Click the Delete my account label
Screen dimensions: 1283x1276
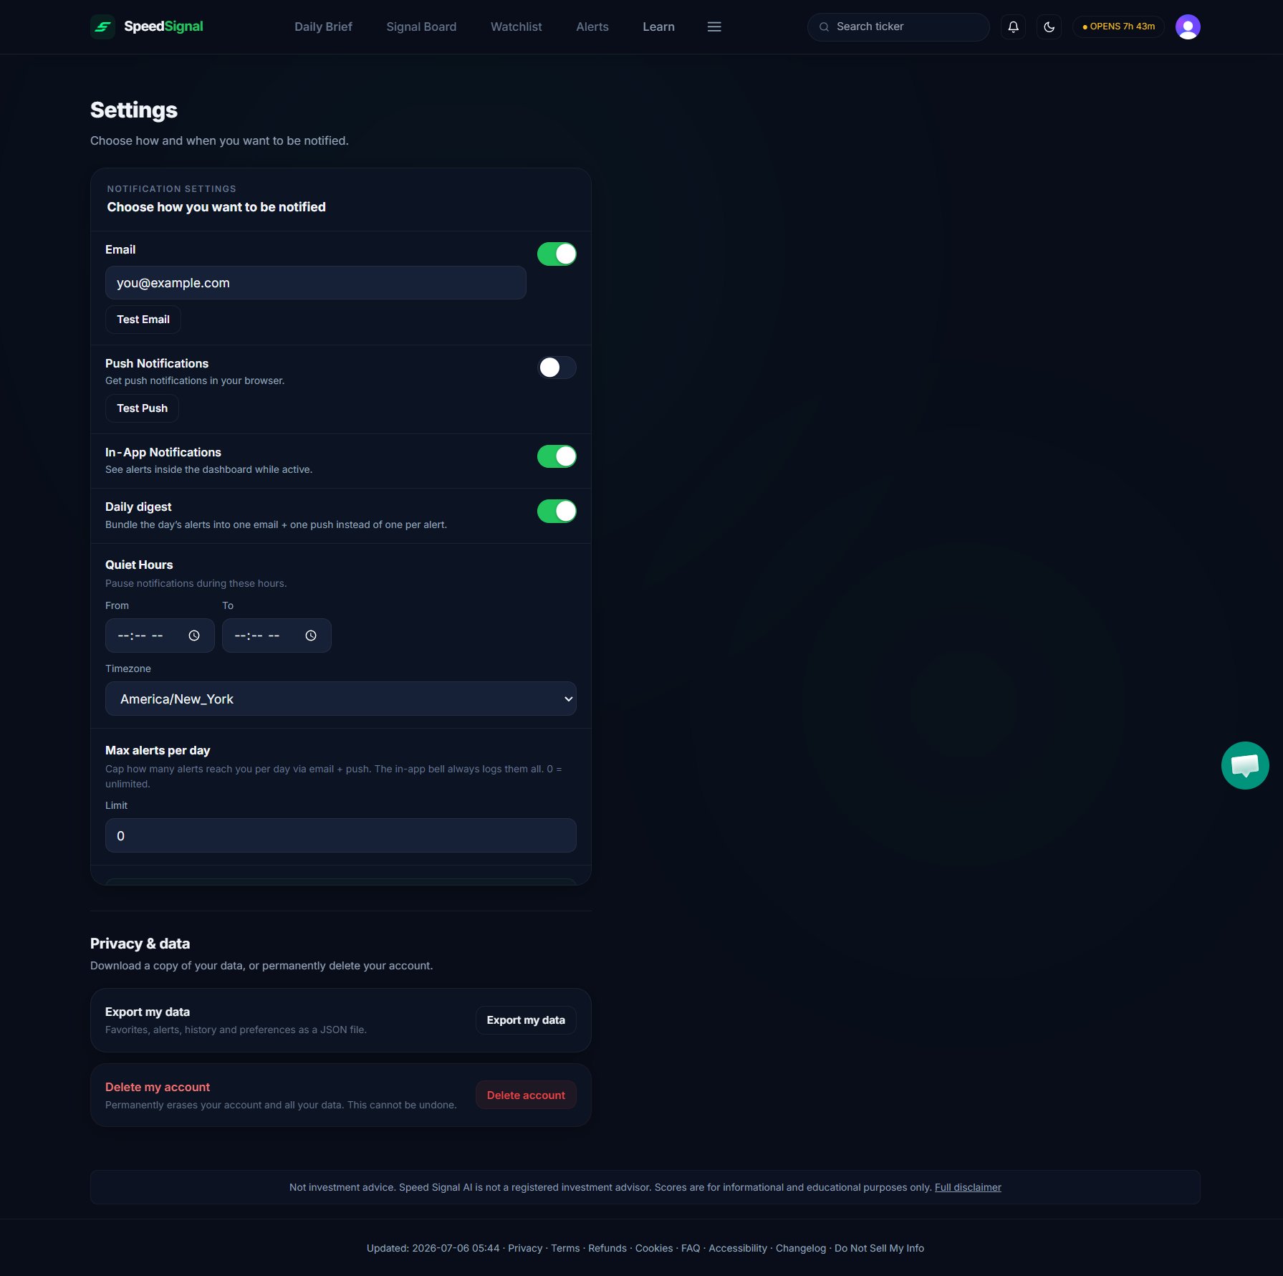point(158,1087)
